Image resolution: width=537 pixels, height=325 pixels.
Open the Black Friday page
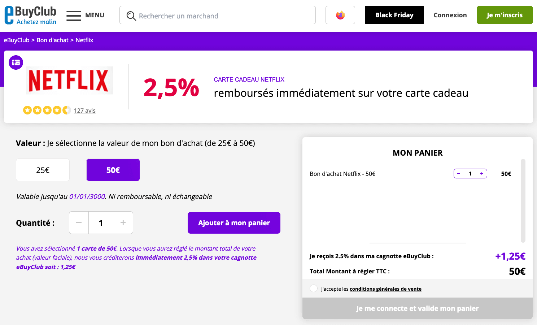tap(394, 15)
